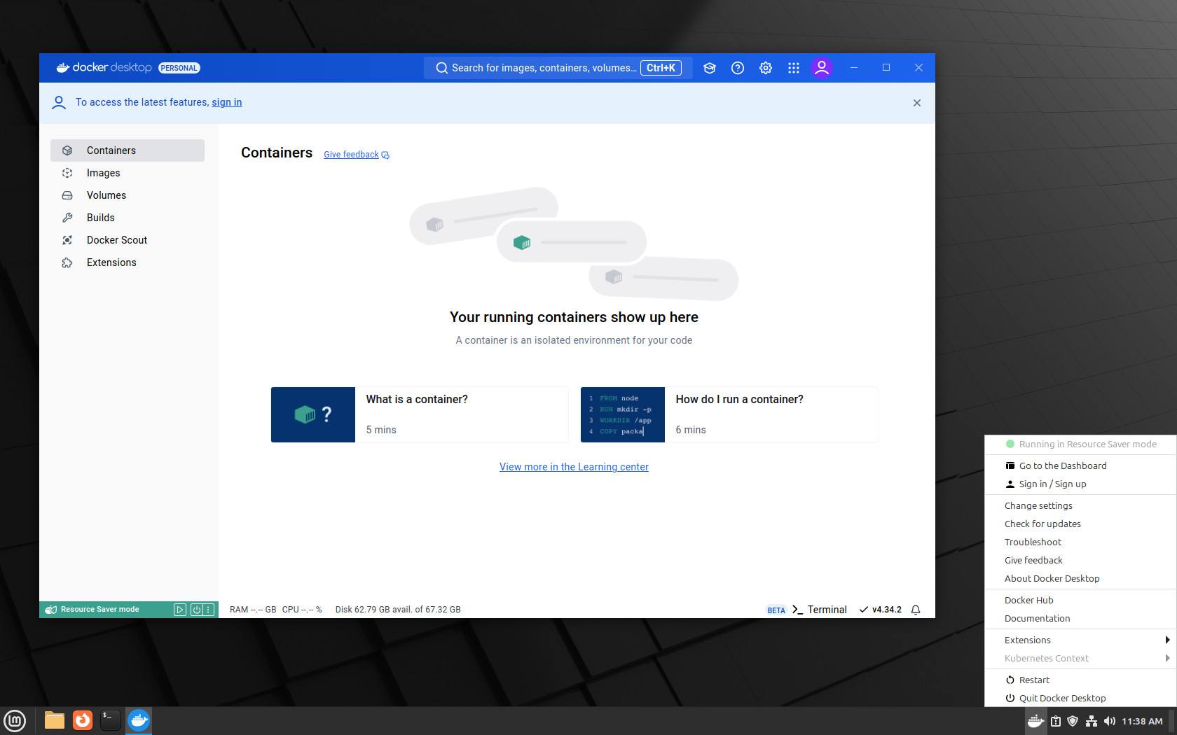The image size is (1177, 735).
Task: Choose Sign in / Sign up in tray menu
Action: pyautogui.click(x=1080, y=484)
